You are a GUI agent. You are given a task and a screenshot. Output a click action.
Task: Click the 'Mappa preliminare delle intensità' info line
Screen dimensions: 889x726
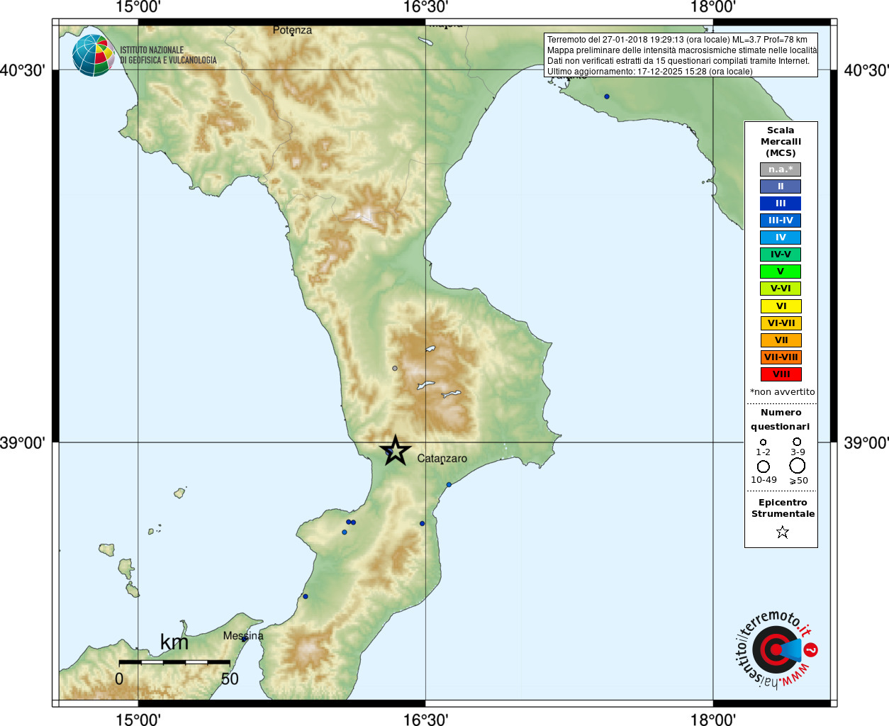[681, 50]
